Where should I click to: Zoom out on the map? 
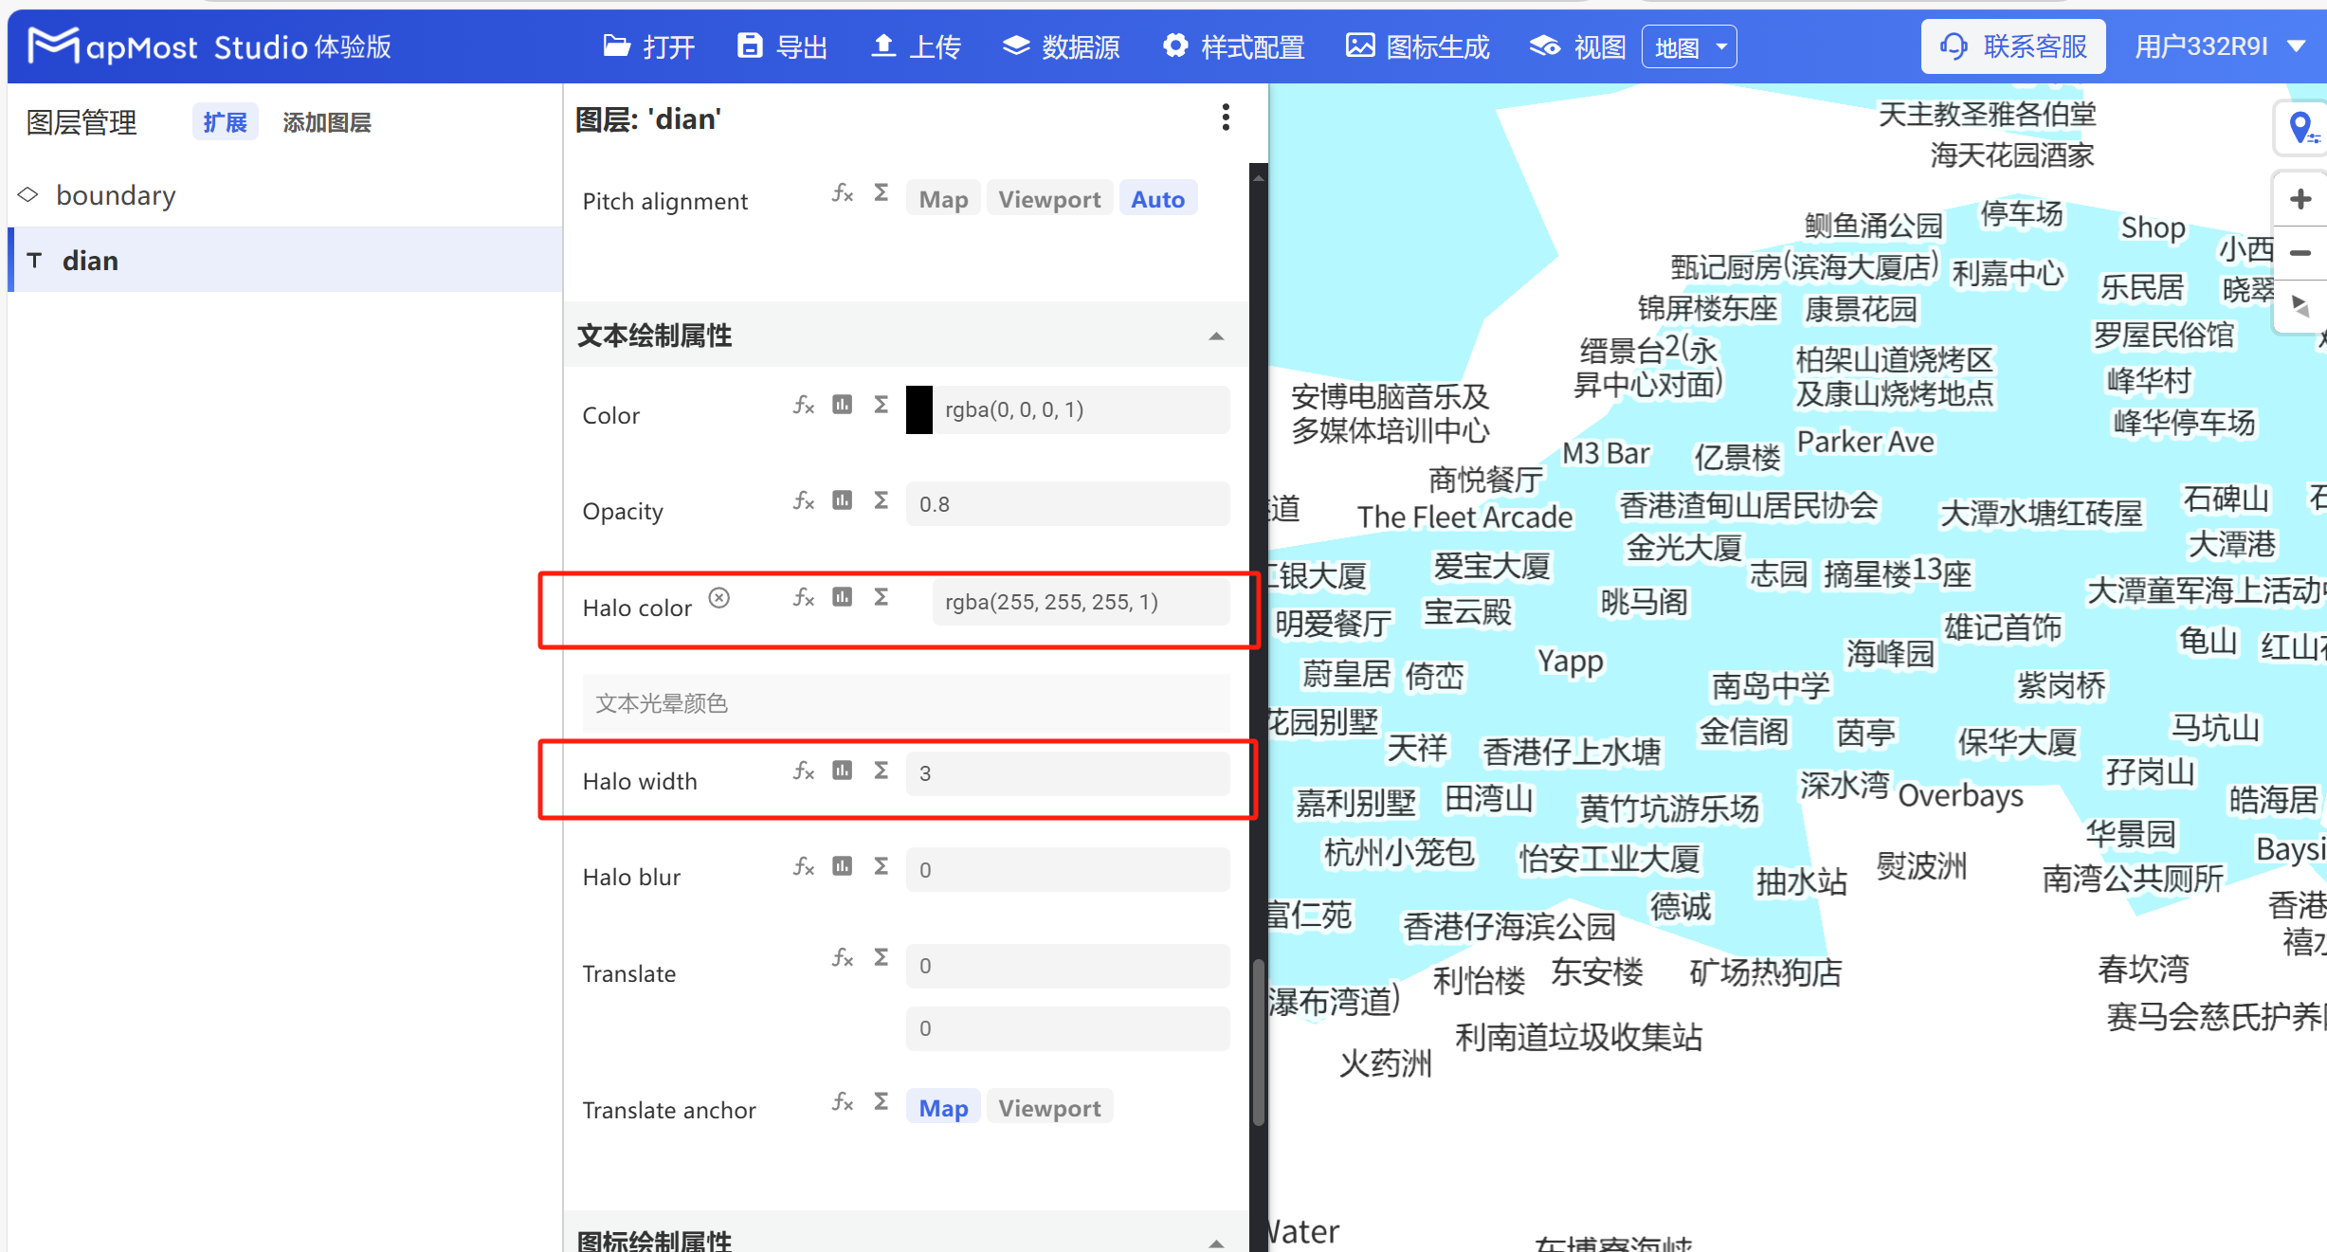click(x=2300, y=252)
